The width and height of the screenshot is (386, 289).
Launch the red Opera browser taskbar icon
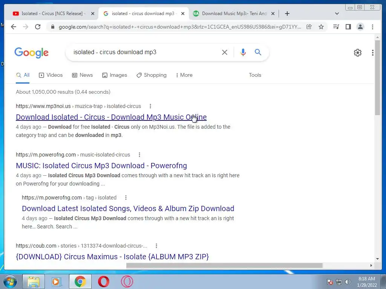[103, 281]
